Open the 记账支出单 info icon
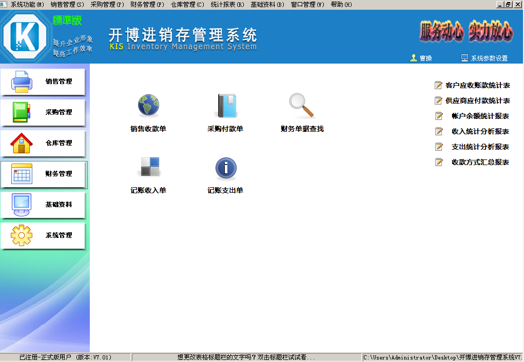The image size is (524, 362). pos(226,168)
